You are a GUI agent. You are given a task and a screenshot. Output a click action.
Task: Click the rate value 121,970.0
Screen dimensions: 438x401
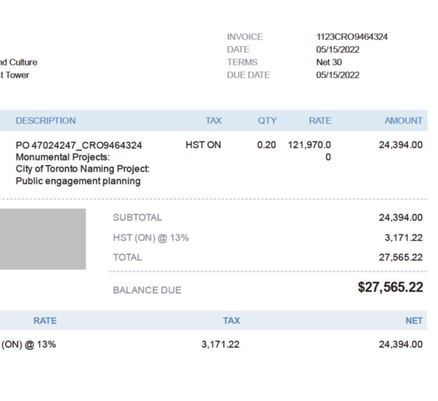(x=309, y=145)
